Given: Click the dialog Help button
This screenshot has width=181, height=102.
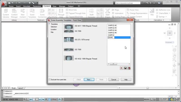Looking at the screenshot, I should click(126, 80).
